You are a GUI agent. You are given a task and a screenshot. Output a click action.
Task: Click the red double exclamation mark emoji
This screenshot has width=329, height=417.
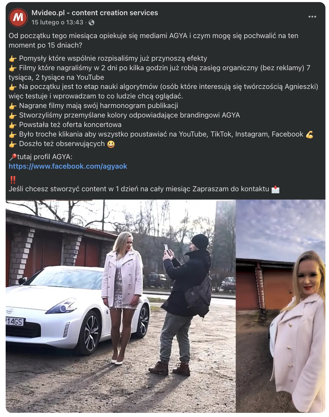13,180
